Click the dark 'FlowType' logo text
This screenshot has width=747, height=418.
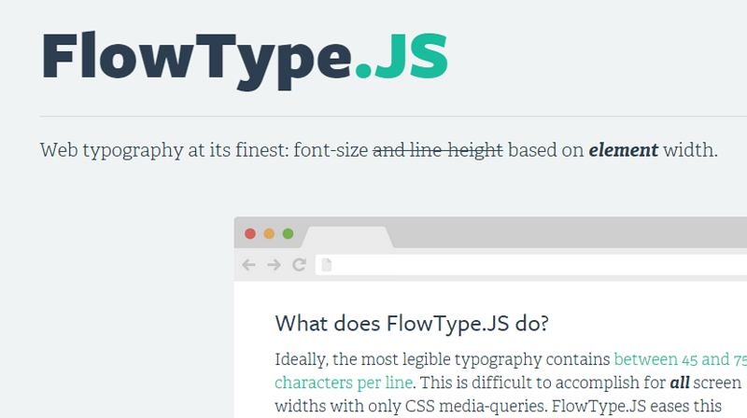coord(196,58)
